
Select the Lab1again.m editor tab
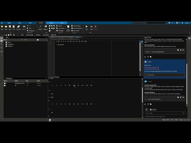click(62, 38)
